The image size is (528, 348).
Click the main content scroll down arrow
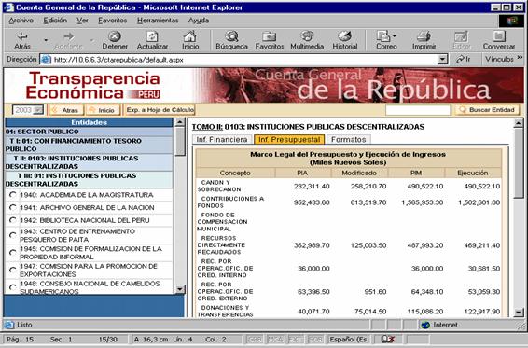[x=519, y=313]
